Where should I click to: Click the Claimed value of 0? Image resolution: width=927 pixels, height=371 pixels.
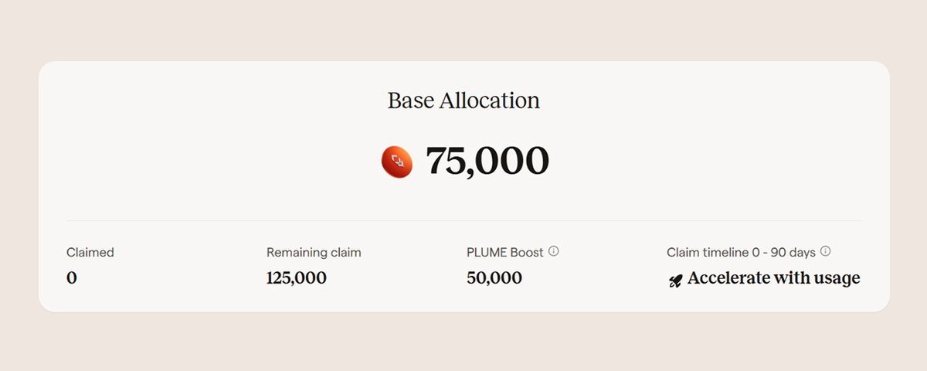pos(72,277)
